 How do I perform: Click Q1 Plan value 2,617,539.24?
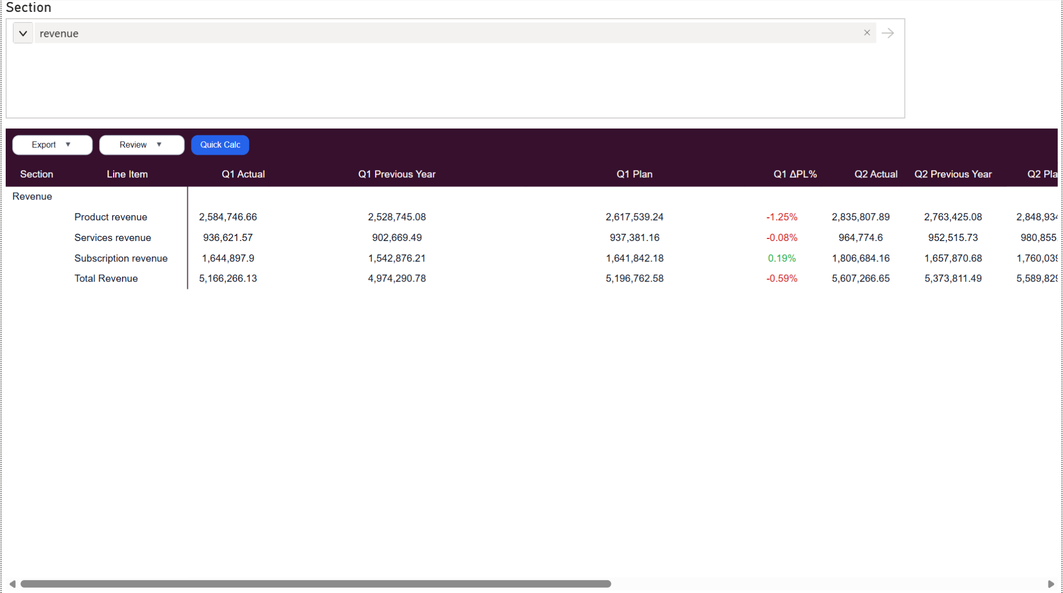(634, 217)
